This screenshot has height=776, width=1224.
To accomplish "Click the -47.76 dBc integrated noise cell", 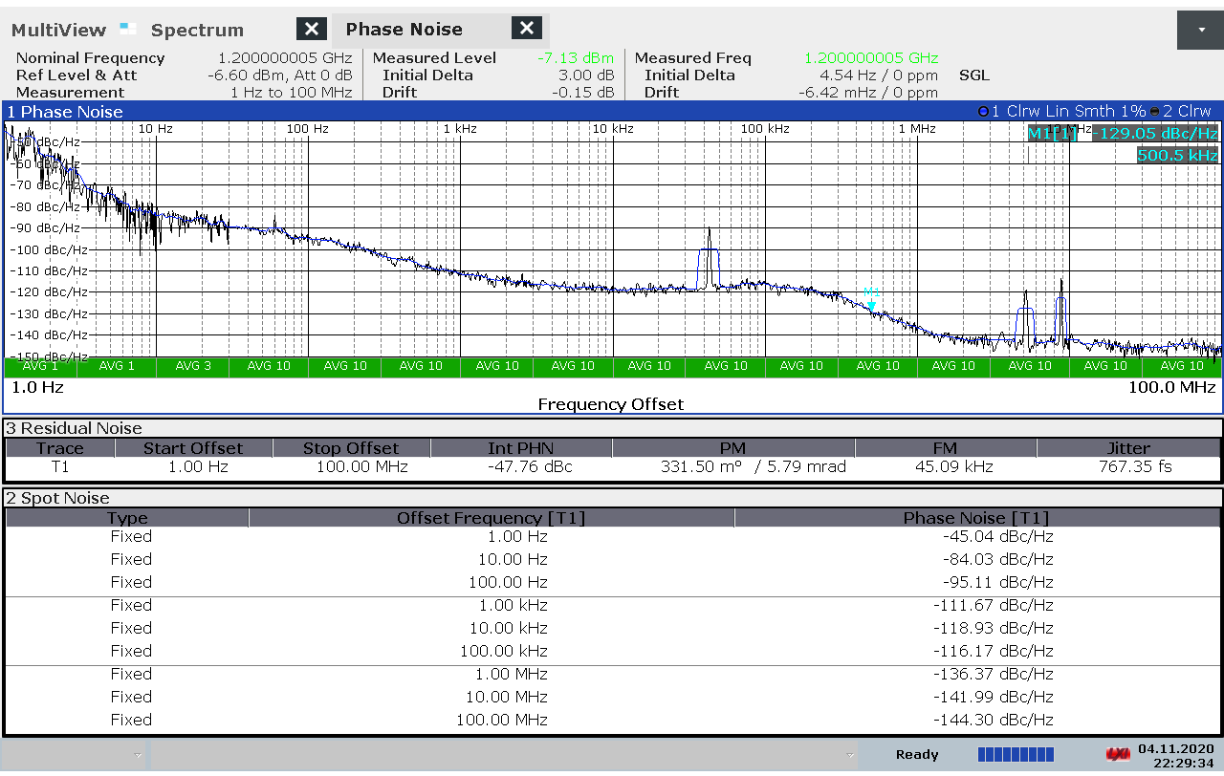I will tap(529, 467).
